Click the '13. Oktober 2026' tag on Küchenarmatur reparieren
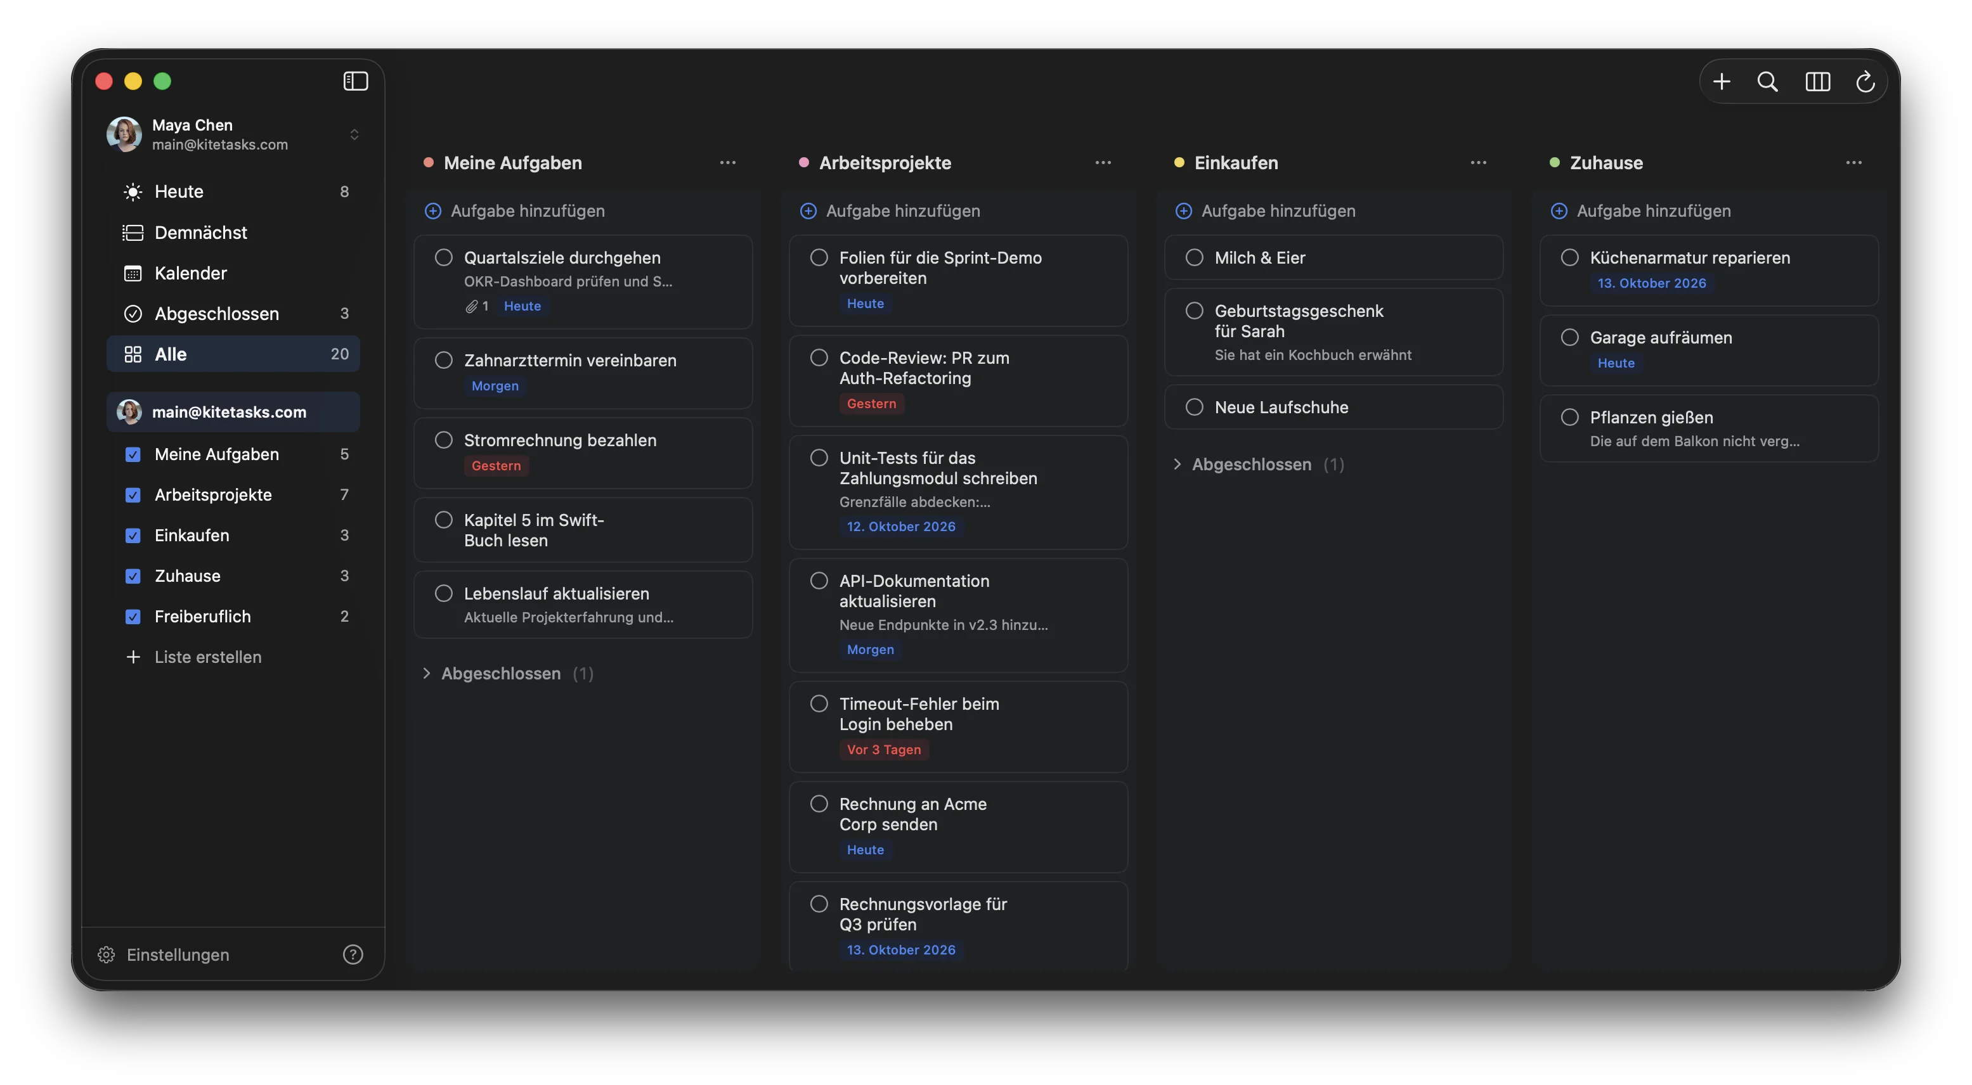The height and width of the screenshot is (1085, 1972). [1651, 283]
